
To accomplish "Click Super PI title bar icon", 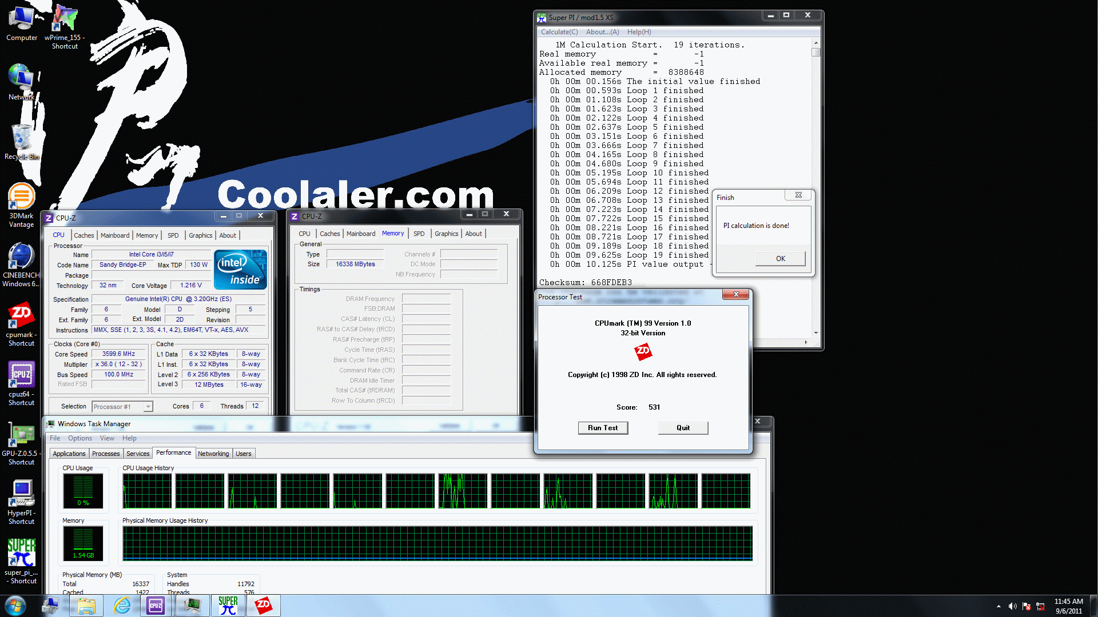I will click(542, 17).
